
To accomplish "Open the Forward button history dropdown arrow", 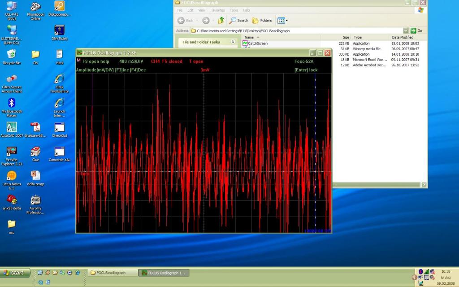I will click(x=213, y=21).
